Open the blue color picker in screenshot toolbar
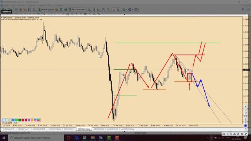251x141 pixels. [x=246, y=125]
